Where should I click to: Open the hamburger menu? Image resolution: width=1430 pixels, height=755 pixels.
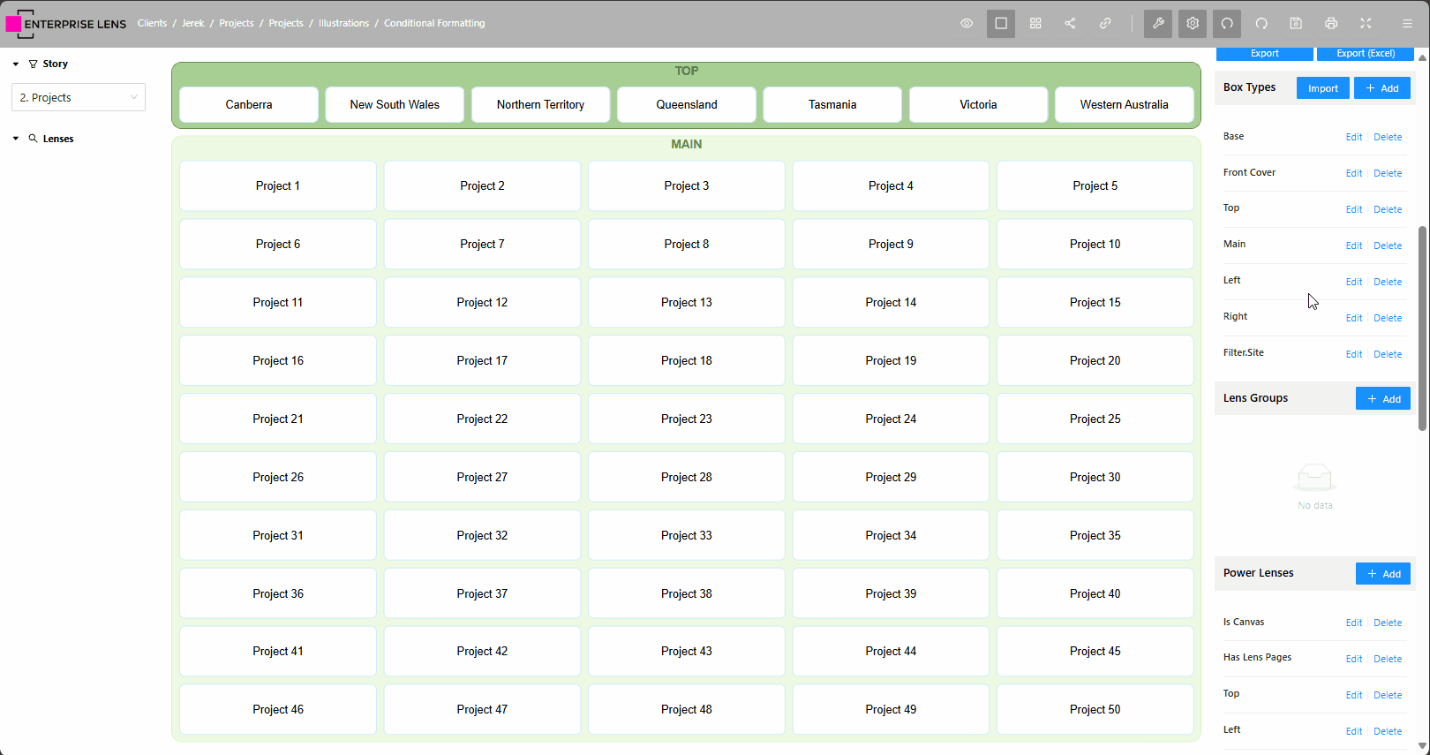tap(1407, 24)
